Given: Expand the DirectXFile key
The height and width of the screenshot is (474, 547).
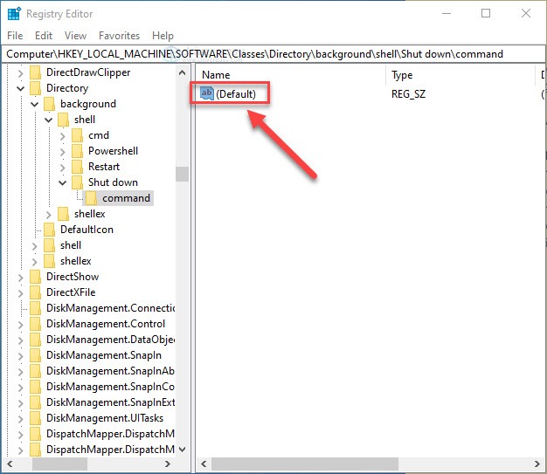Looking at the screenshot, I should (21, 293).
